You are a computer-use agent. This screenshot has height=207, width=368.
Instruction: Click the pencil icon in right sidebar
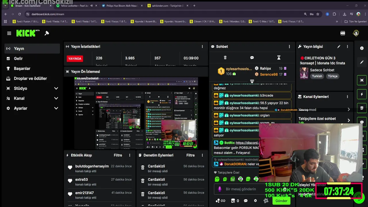[362, 62]
